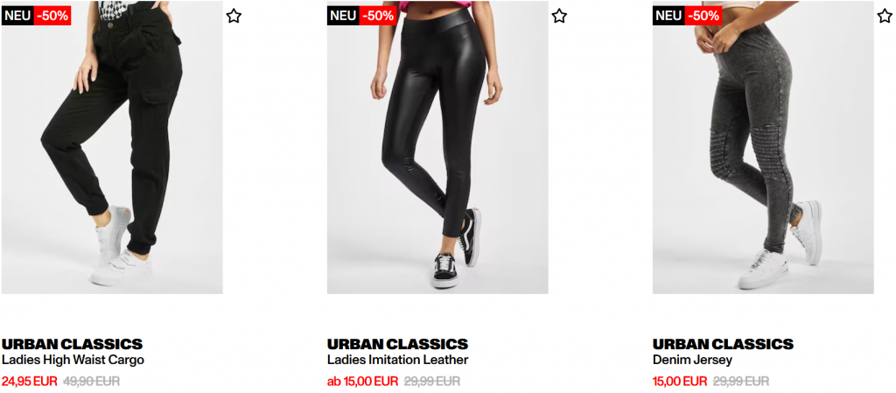Click the -50% badge on Denim Jersey
Viewport: 896px width, 393px height.
(705, 16)
